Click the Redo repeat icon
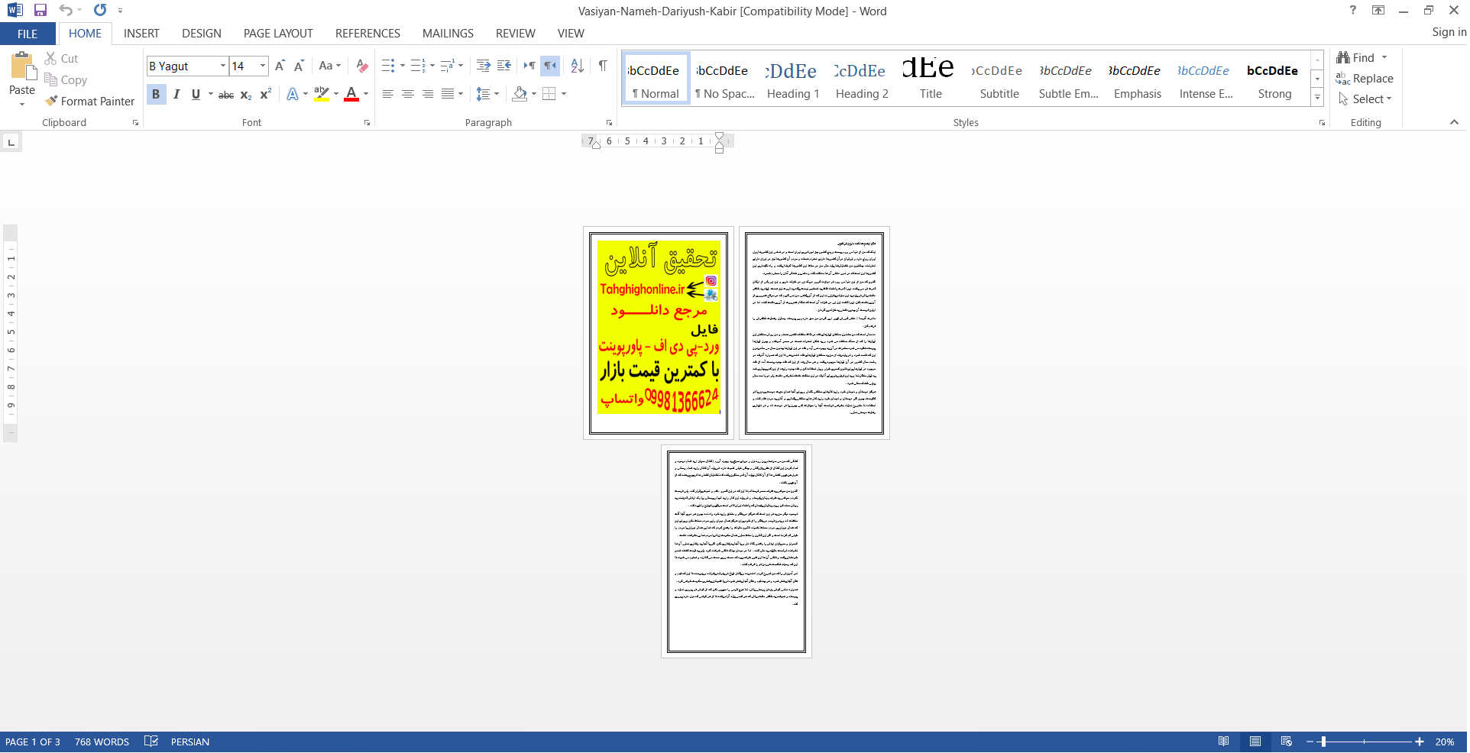This screenshot has height=753, width=1470. pyautogui.click(x=100, y=10)
